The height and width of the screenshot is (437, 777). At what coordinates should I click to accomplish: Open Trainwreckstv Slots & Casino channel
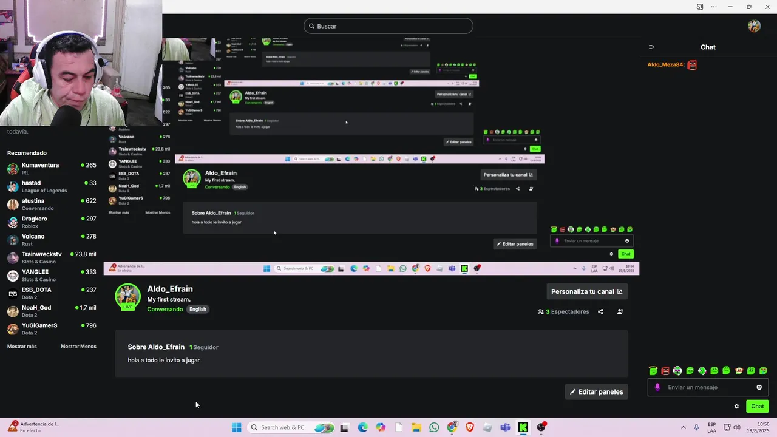[52, 257]
